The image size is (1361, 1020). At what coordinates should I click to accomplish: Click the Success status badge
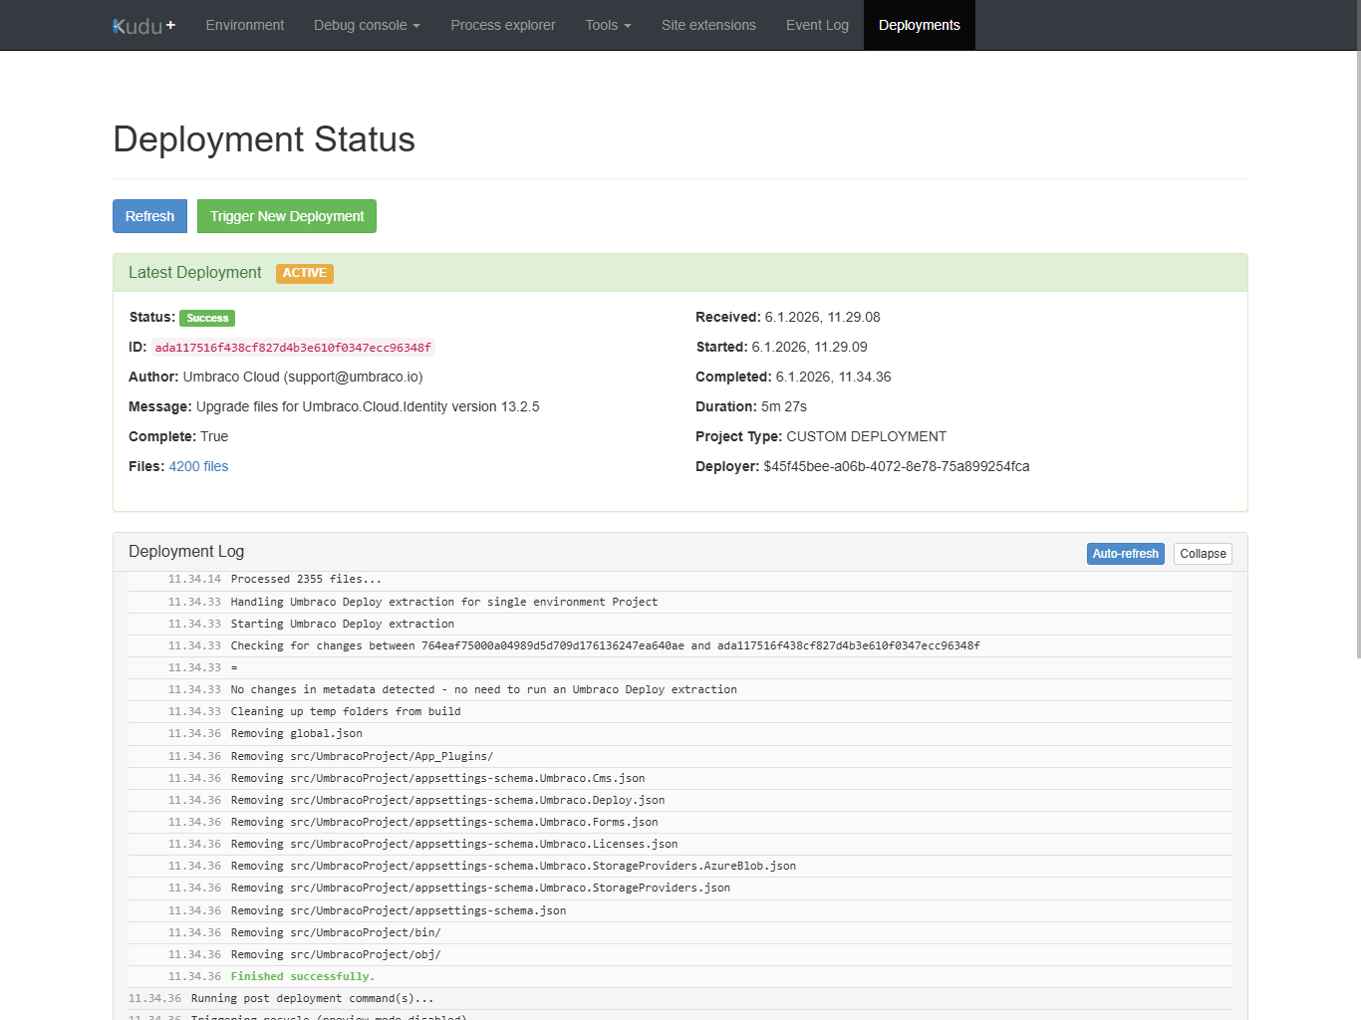[206, 317]
